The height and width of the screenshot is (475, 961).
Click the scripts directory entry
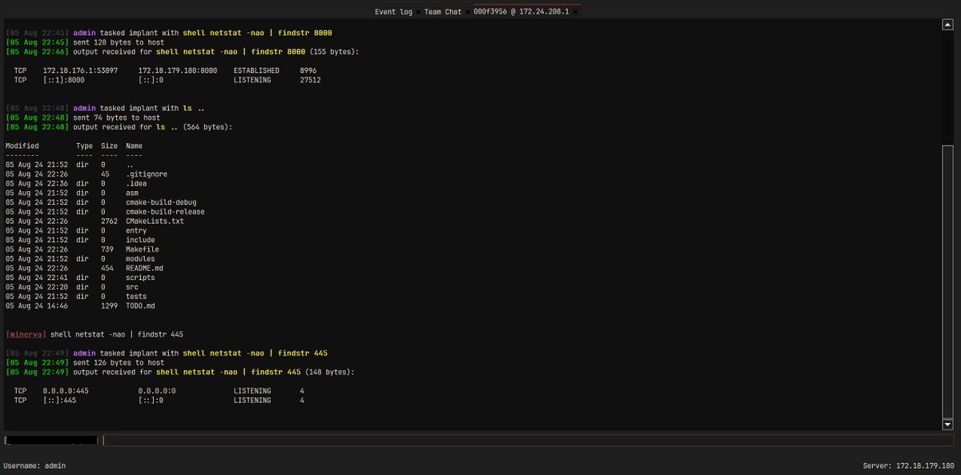point(141,277)
